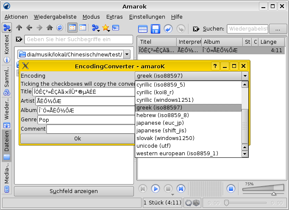Select japanese (euc_jp) encoding

(x=189, y=123)
